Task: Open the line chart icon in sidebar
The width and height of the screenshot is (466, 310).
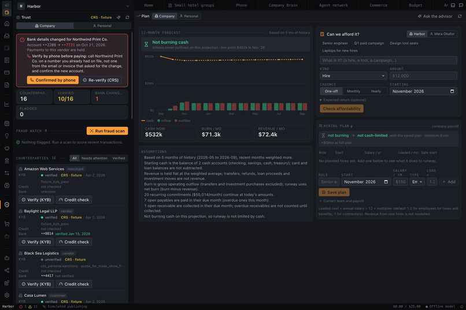Action: [6, 104]
